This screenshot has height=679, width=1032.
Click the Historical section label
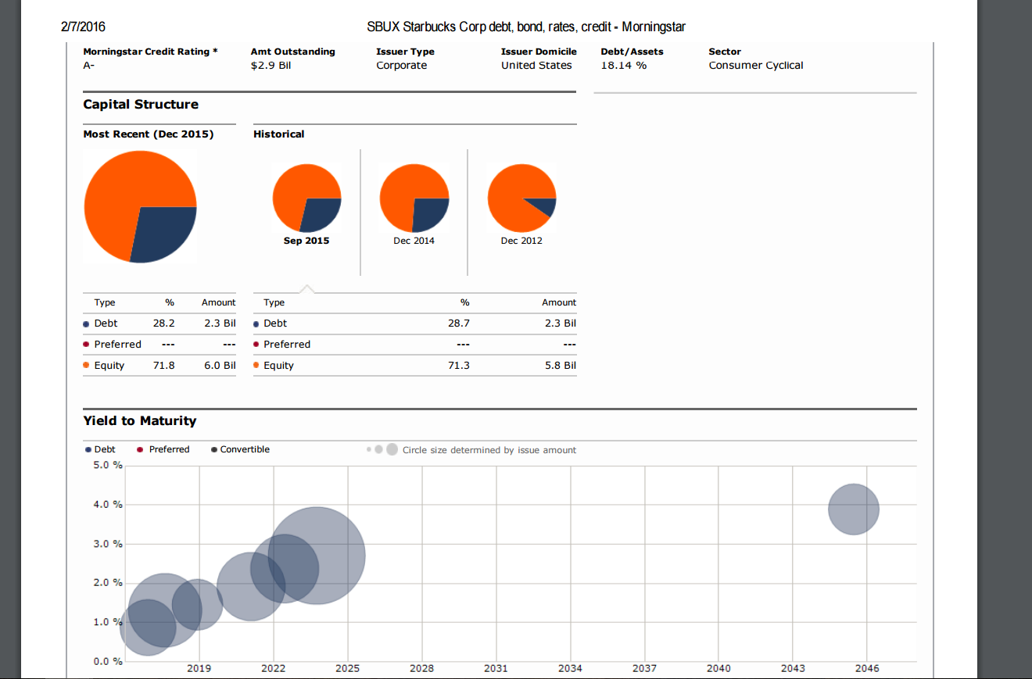click(279, 134)
